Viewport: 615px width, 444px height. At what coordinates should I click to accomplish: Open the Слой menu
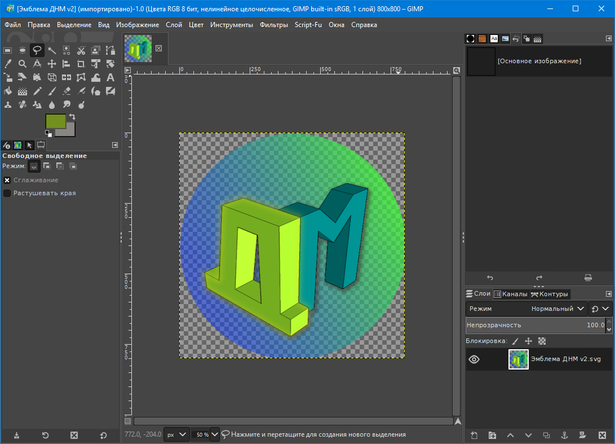coord(174,25)
